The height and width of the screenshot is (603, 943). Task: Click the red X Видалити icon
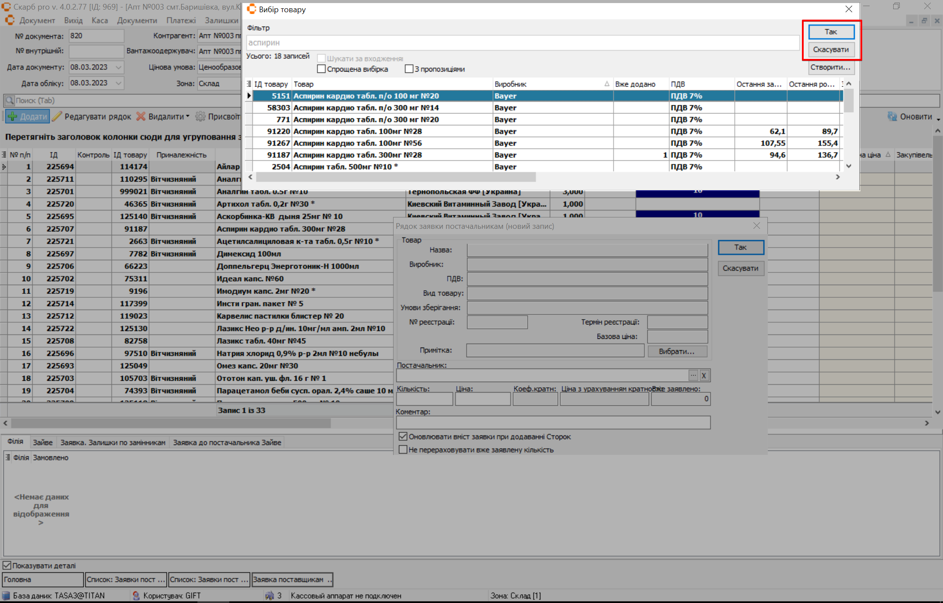141,117
